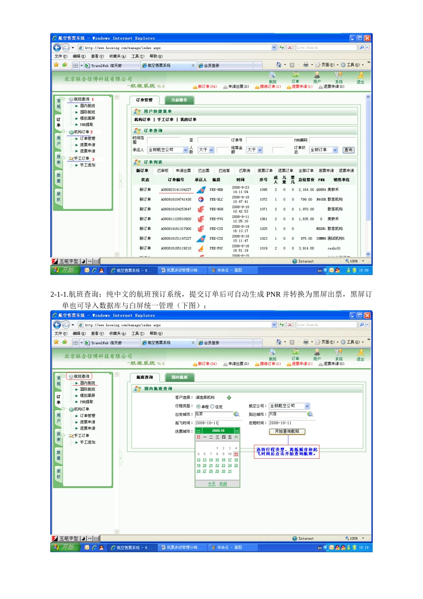Open the 人数 大于 dropdown
This screenshot has width=423, height=599.
pyautogui.click(x=211, y=150)
